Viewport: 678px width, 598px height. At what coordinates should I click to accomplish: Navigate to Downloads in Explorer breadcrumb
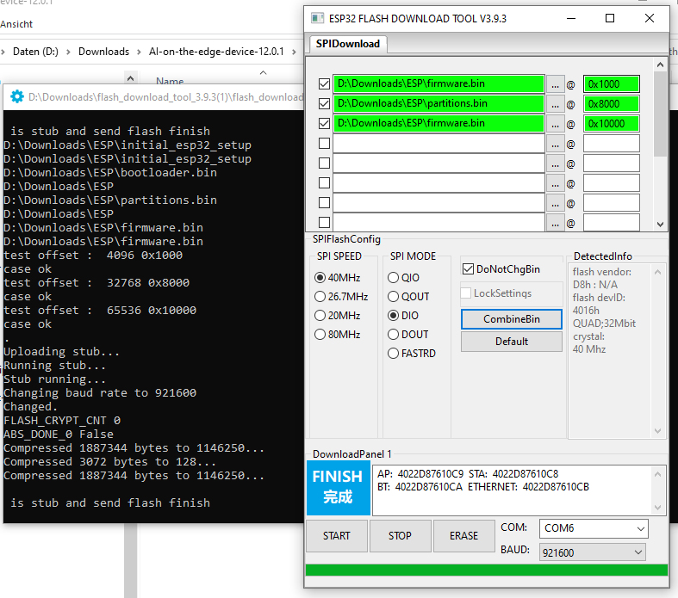(x=103, y=52)
